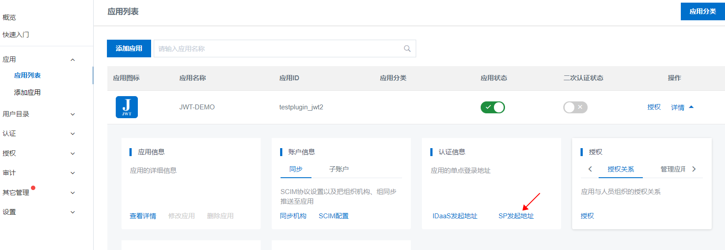The height and width of the screenshot is (250, 725).
Task: Enable JWT-DEMO second authentication switch
Action: point(575,107)
